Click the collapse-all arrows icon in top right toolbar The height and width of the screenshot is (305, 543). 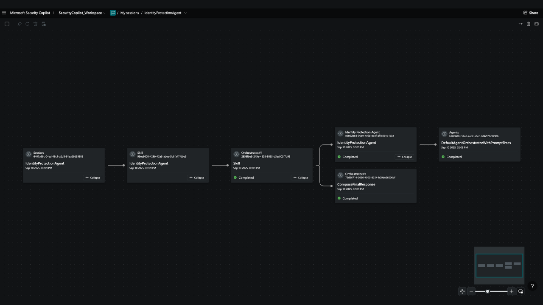click(521, 24)
